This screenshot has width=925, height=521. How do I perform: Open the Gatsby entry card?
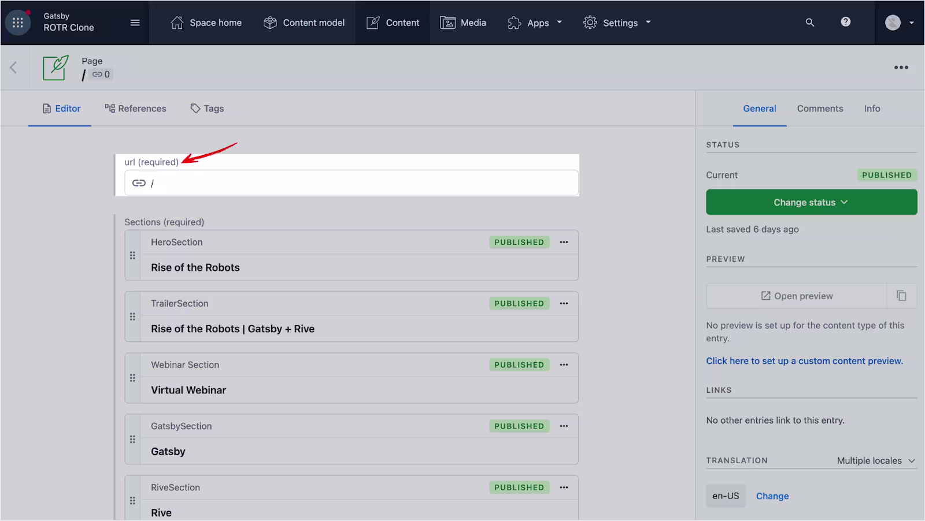pyautogui.click(x=351, y=439)
